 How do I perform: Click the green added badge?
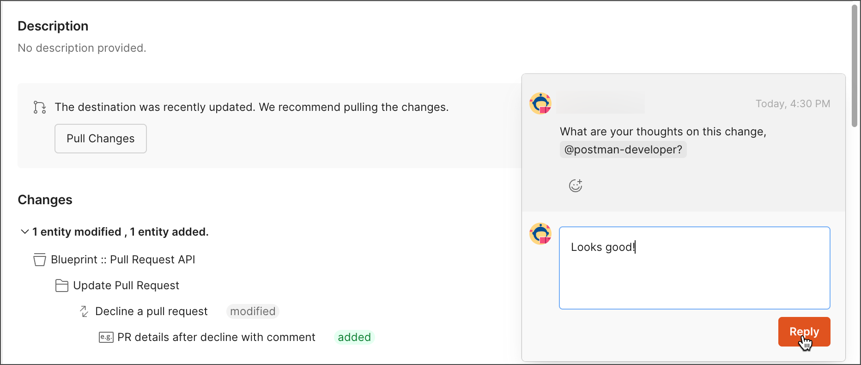click(354, 337)
